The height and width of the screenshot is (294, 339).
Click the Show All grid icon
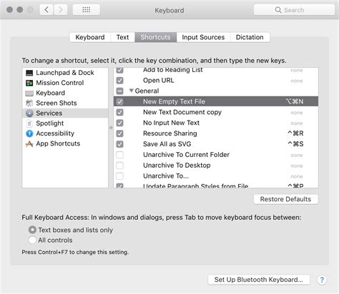point(86,10)
